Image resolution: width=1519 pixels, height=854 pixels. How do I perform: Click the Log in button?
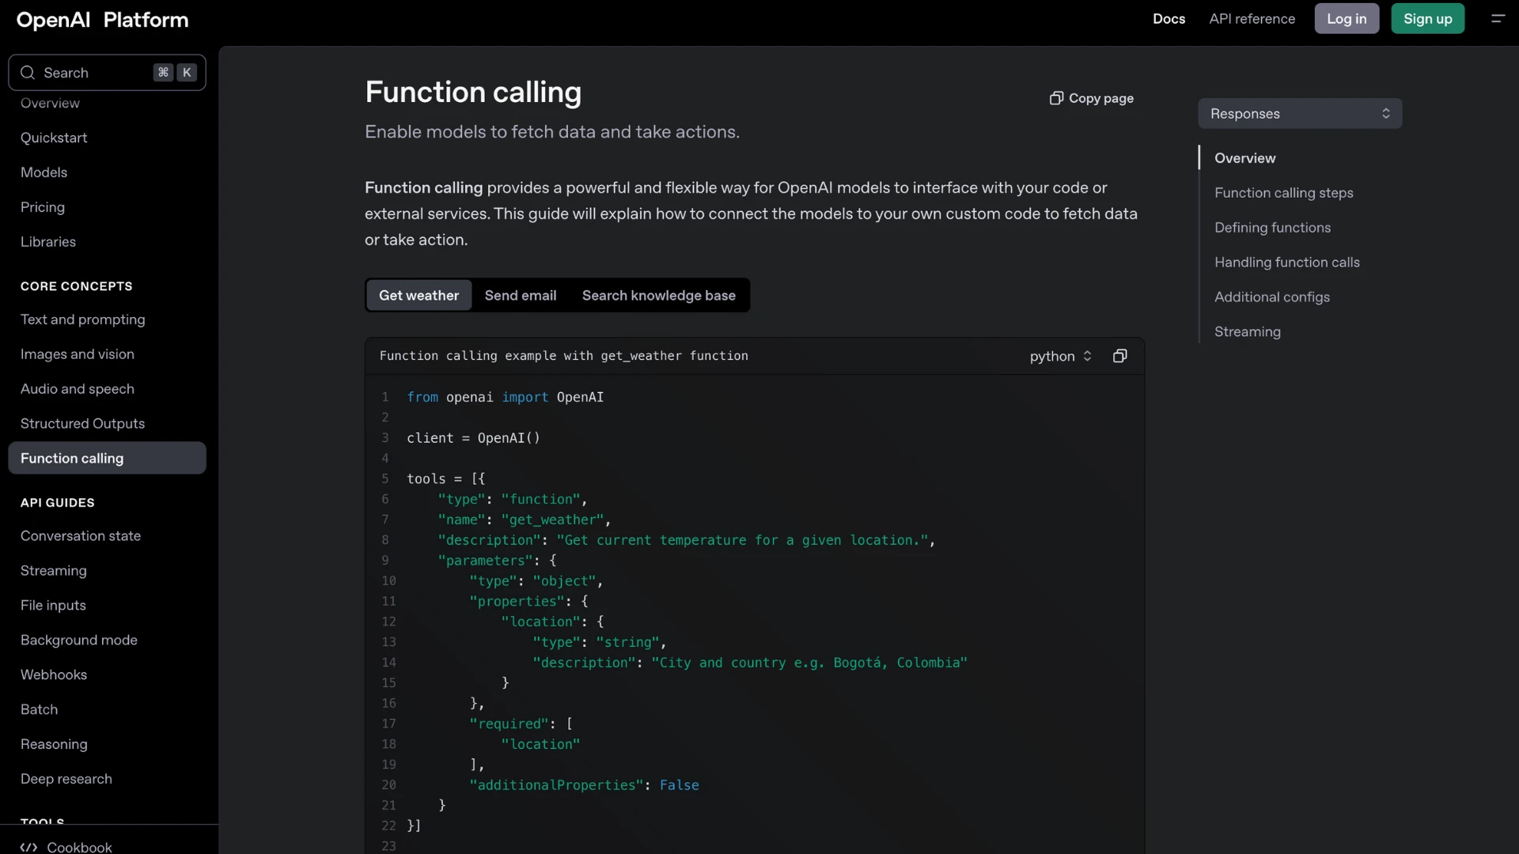(1347, 19)
